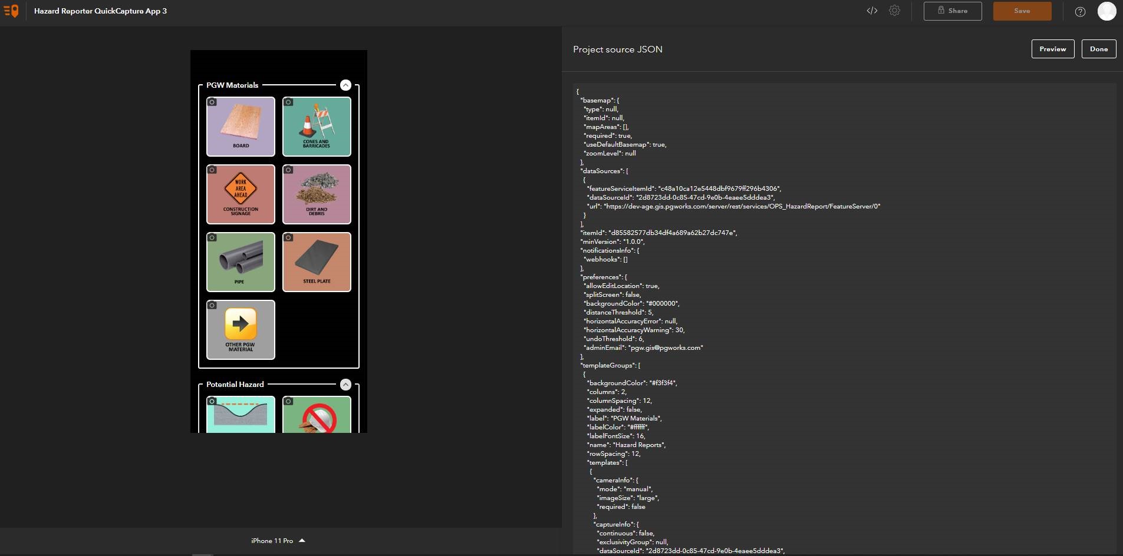1123x556 pixels.
Task: Click the JSON line "name": "Hazard Reports"
Action: point(627,445)
